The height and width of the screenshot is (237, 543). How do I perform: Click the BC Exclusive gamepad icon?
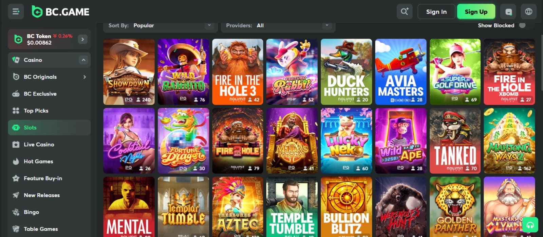[x=16, y=94]
